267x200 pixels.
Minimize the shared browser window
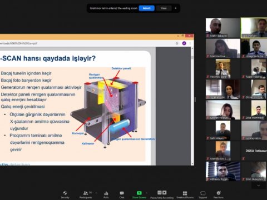177,36
